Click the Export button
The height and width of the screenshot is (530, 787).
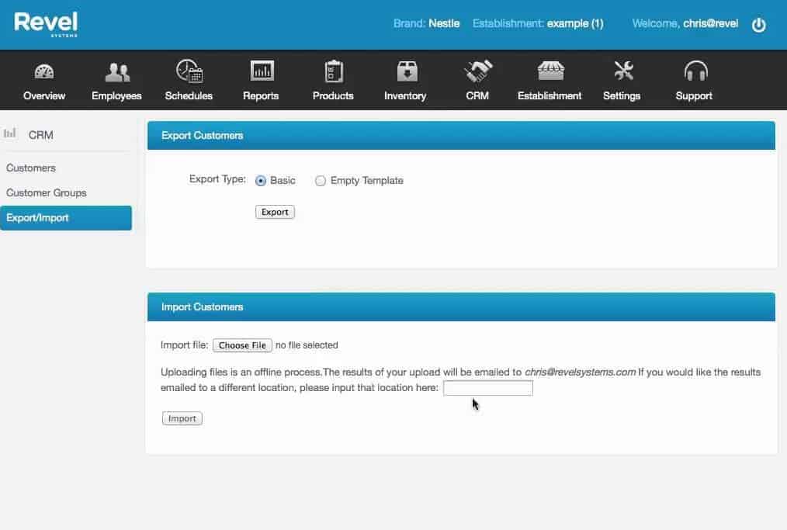tap(275, 212)
